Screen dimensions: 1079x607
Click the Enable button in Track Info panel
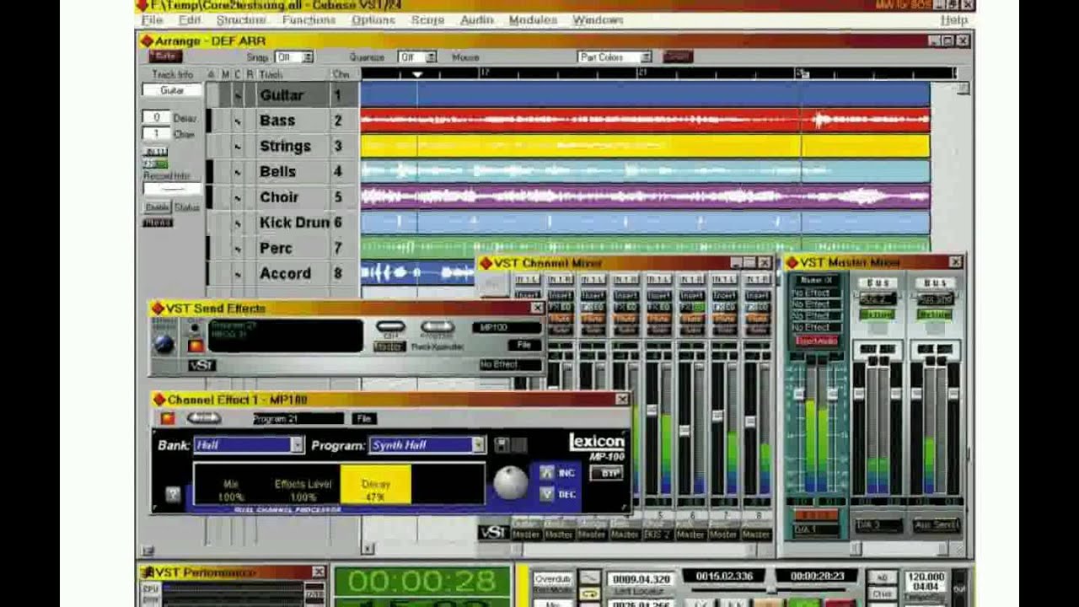[x=157, y=207]
